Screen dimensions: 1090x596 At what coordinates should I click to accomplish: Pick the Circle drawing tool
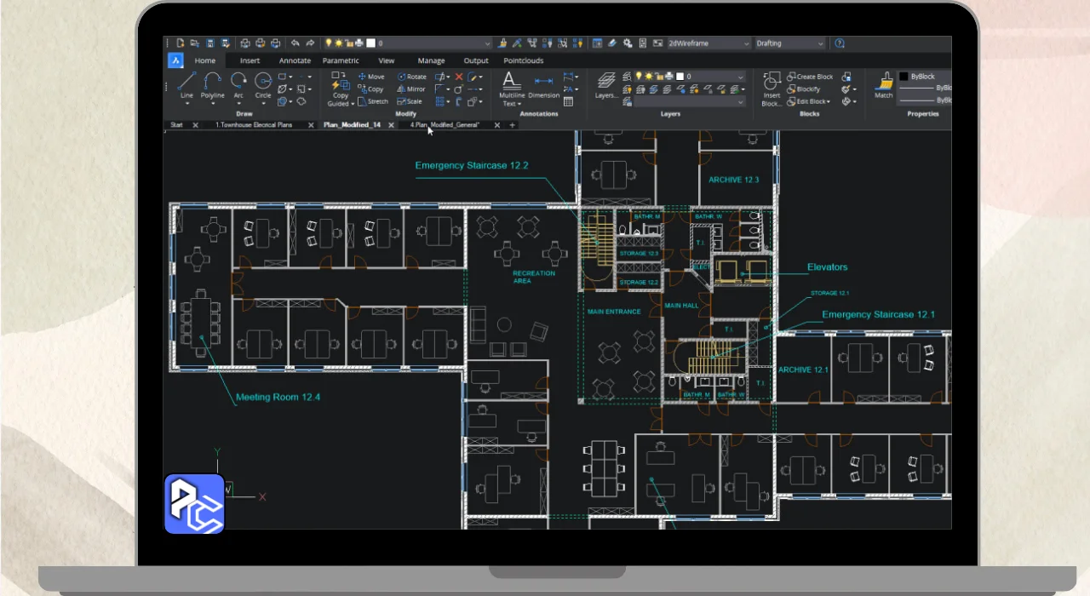[x=263, y=83]
